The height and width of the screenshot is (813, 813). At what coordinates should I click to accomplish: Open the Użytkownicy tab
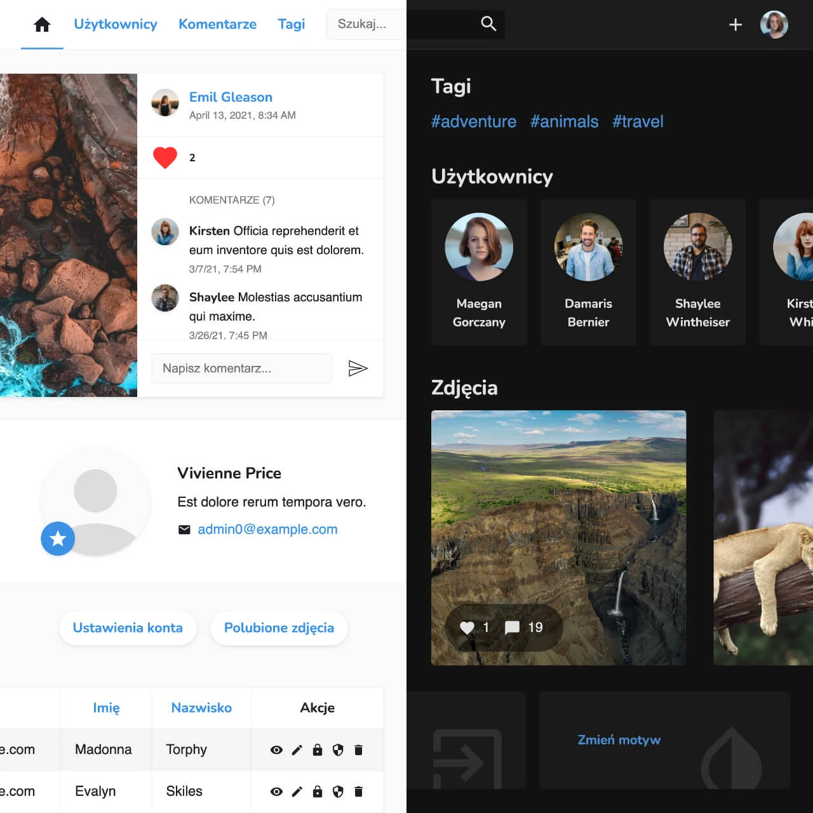click(116, 24)
